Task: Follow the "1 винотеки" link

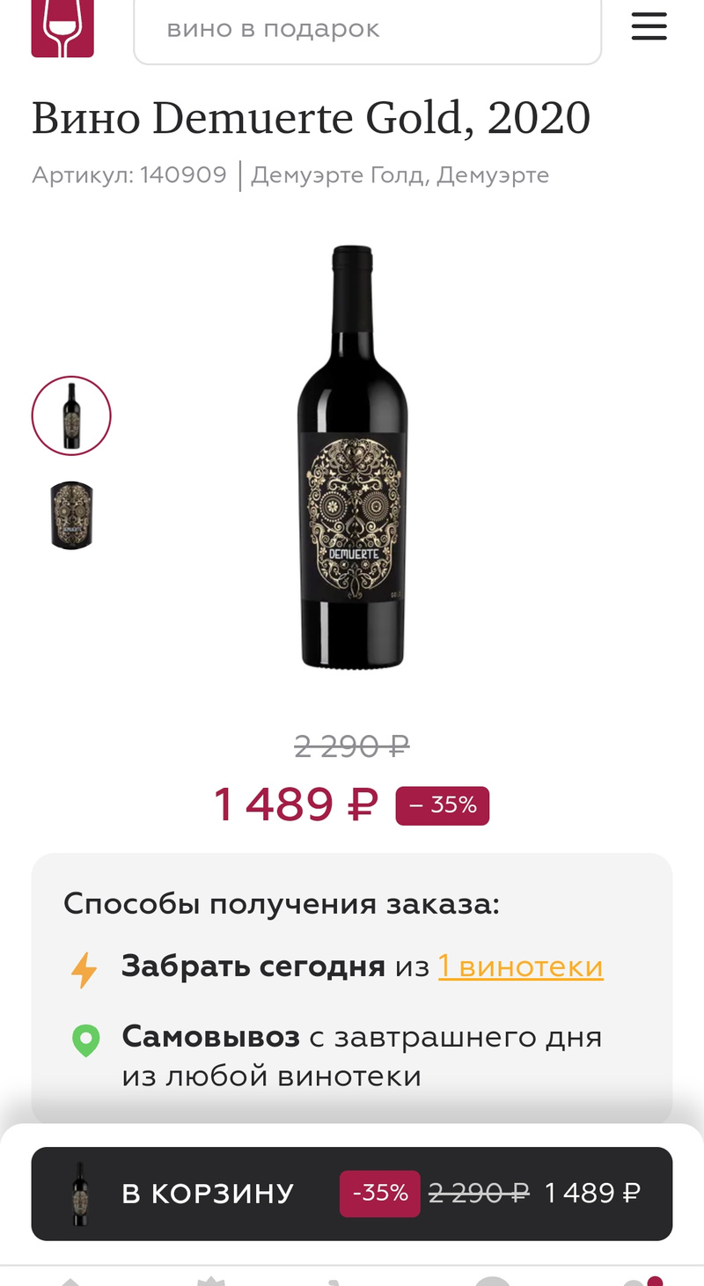Action: (521, 966)
